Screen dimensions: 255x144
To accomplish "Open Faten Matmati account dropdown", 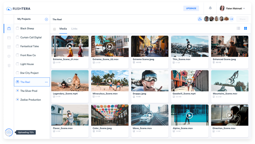I will pos(244,8).
